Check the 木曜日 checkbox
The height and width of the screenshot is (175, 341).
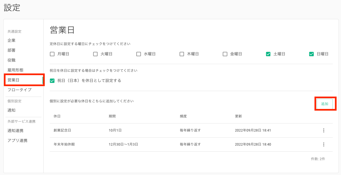pos(182,54)
